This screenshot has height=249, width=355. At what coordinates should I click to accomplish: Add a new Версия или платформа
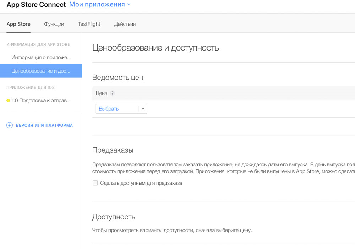tap(44, 125)
